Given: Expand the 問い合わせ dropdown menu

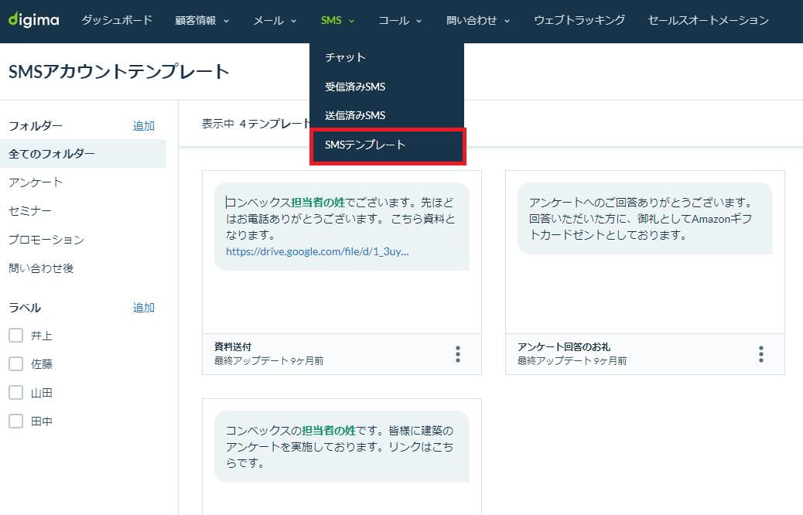Looking at the screenshot, I should (478, 20).
